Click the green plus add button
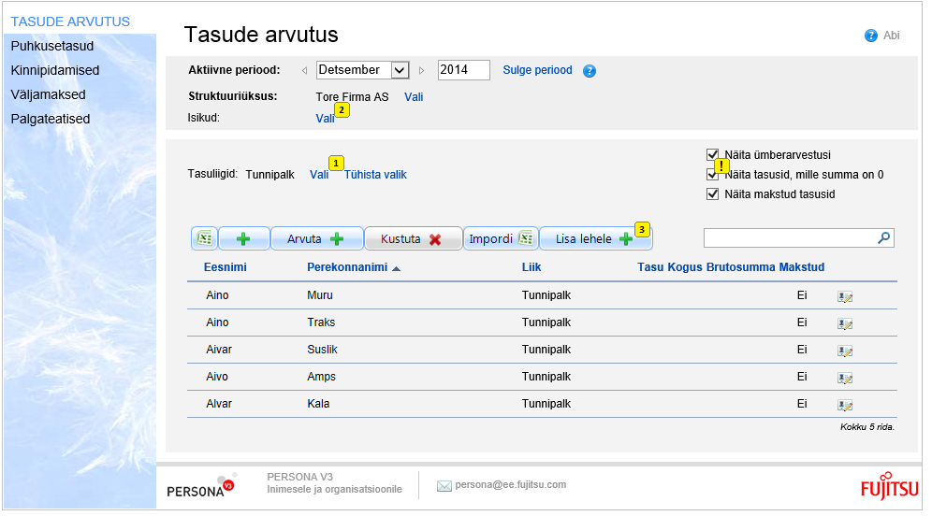 [243, 239]
